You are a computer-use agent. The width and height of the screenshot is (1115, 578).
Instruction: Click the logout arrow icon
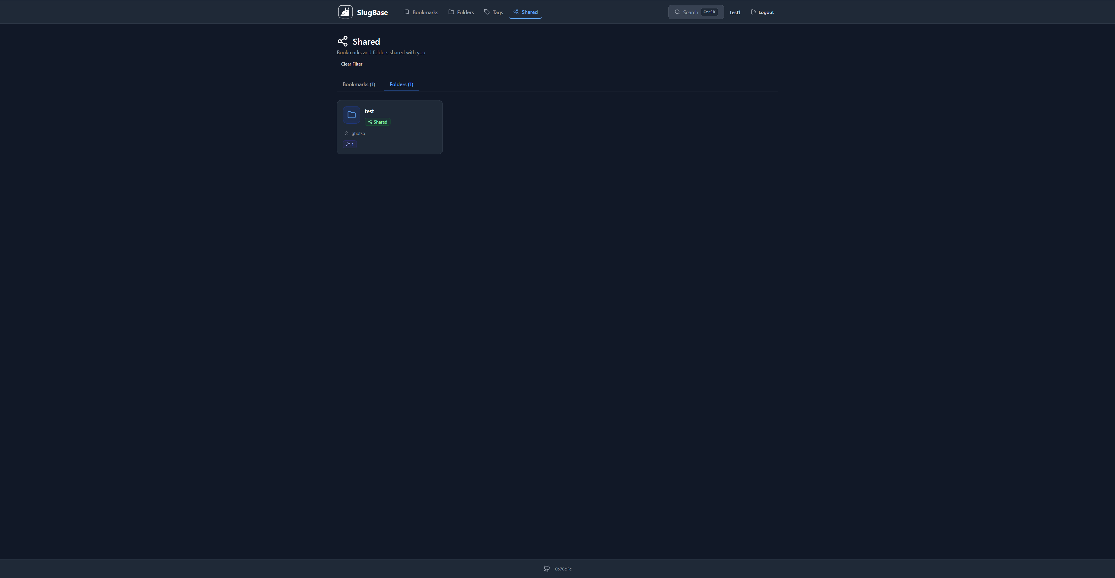point(753,12)
